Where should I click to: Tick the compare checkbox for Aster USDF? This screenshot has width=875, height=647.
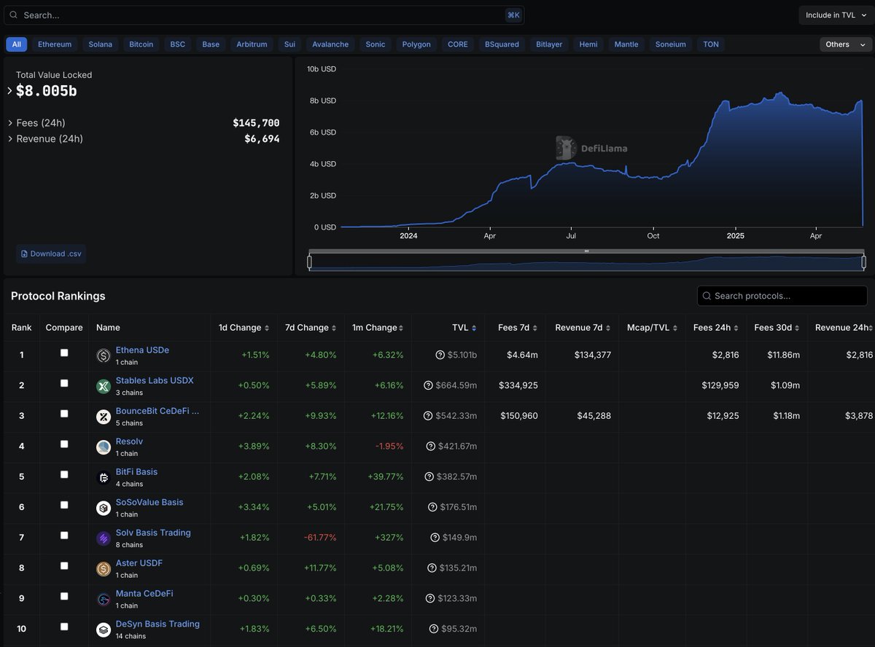64,565
